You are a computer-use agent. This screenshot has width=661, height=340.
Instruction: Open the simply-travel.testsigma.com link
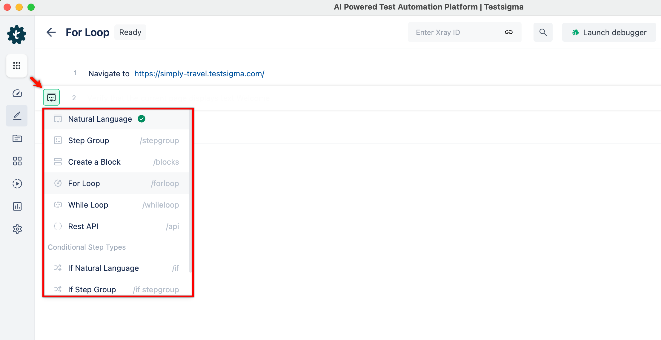[199, 74]
